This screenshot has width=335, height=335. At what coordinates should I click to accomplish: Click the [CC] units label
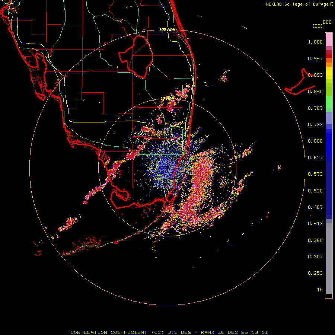pos(318,26)
